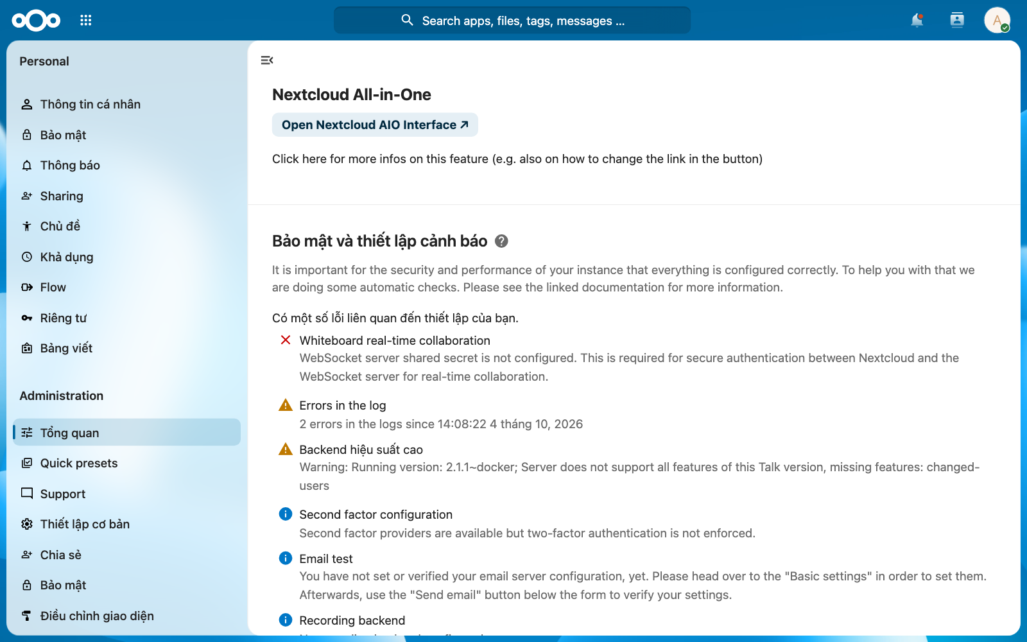Click the 'Email test' heading text
The height and width of the screenshot is (642, 1027).
point(326,559)
